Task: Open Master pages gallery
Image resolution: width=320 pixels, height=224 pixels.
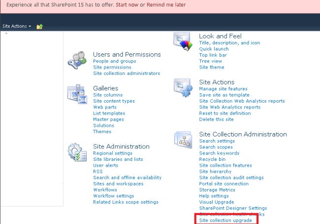Action: 108,119
